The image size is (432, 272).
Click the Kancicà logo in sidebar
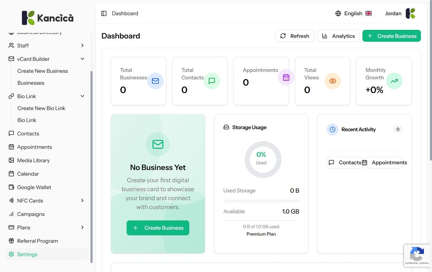pos(48,18)
